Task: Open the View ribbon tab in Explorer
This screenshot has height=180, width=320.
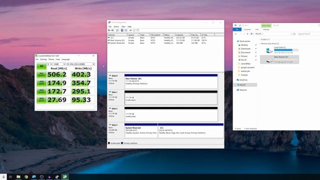Action: pos(256,29)
